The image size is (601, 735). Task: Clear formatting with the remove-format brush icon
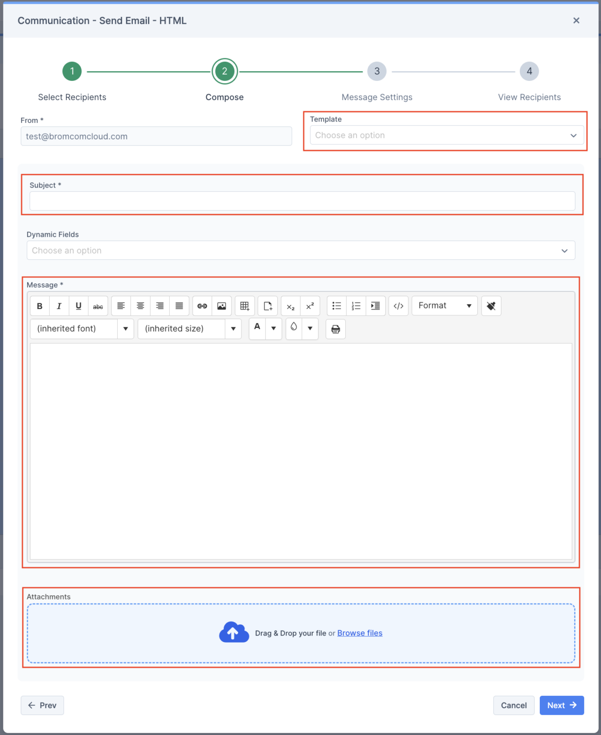491,306
